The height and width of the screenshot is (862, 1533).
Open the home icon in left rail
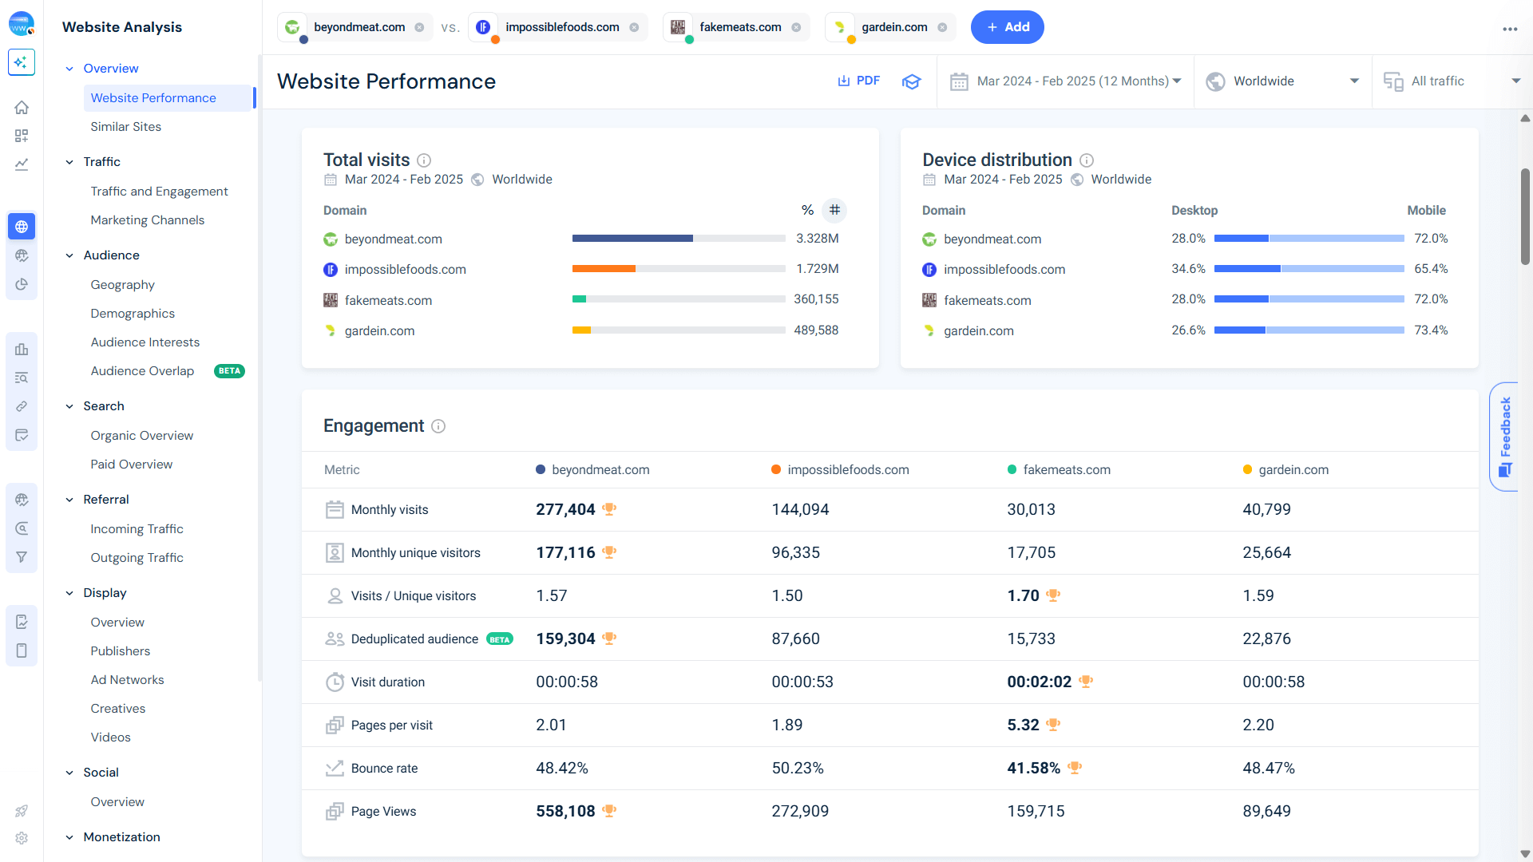[22, 107]
